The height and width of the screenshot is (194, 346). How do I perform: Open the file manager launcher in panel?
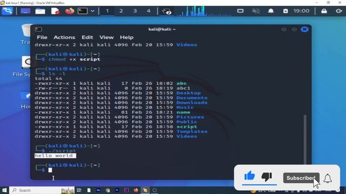coord(40,11)
